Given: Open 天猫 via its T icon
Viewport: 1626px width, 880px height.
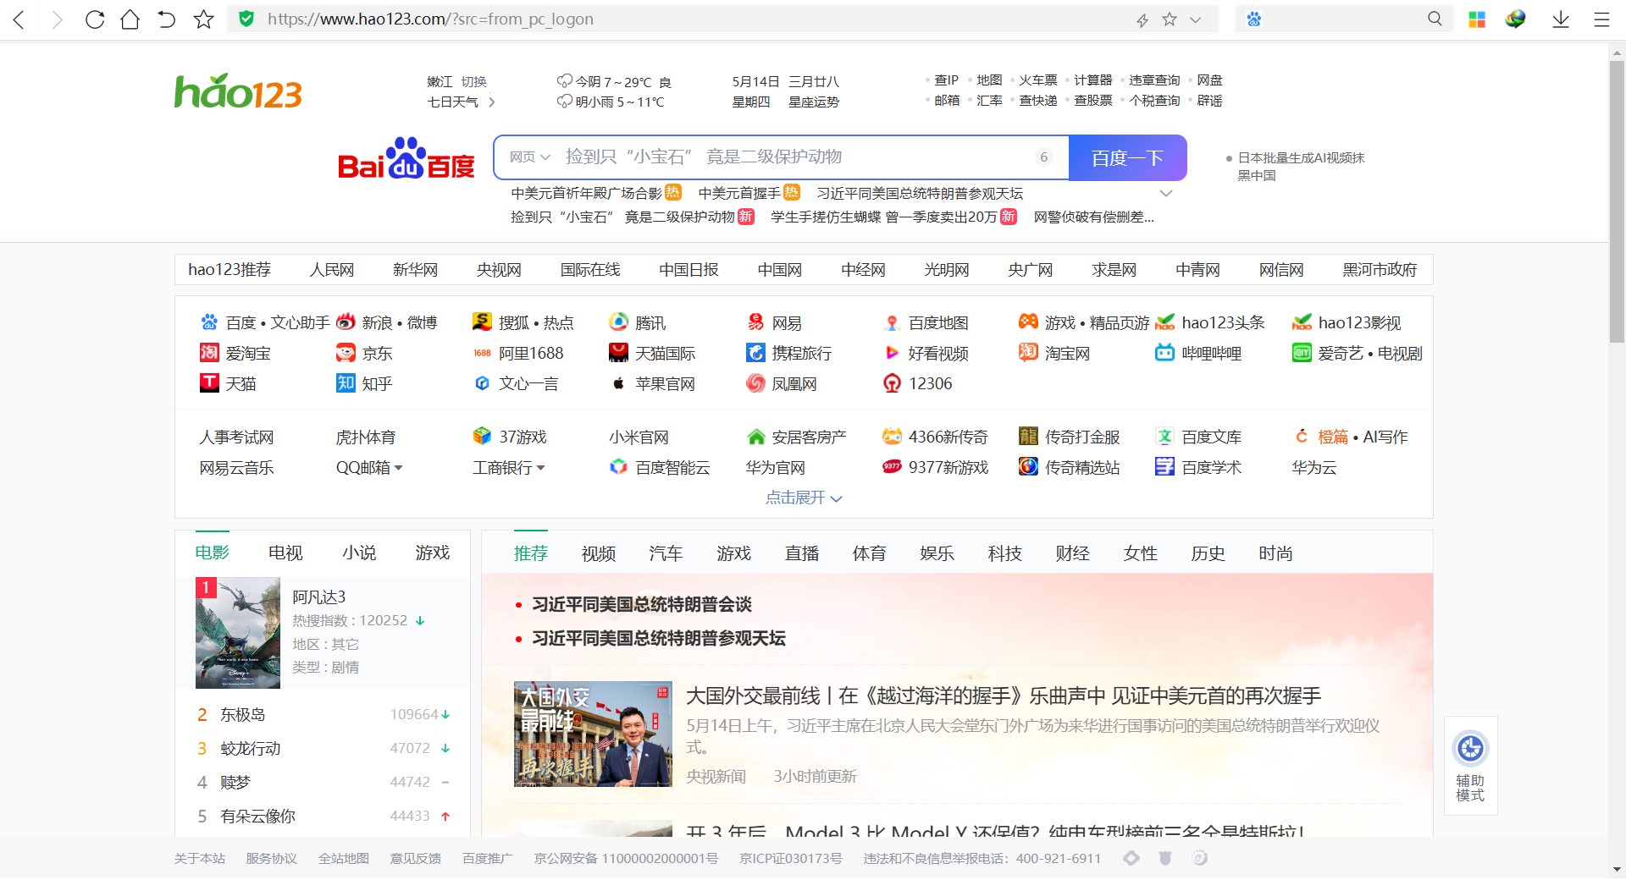Looking at the screenshot, I should (209, 383).
